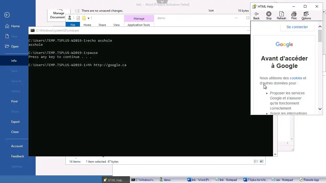Click the Manage contextual tab in Explorer
Screen dimensions: 326x183
(x=139, y=19)
